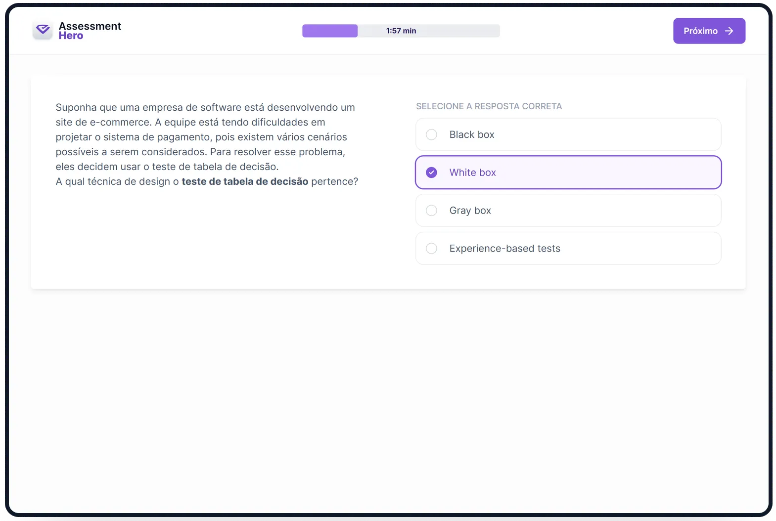The image size is (776, 521).
Task: Click the Assessment Hero shield logo icon
Action: click(x=43, y=30)
